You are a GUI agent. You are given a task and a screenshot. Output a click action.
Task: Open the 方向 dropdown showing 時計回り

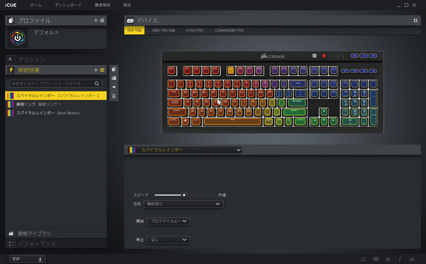[183, 204]
